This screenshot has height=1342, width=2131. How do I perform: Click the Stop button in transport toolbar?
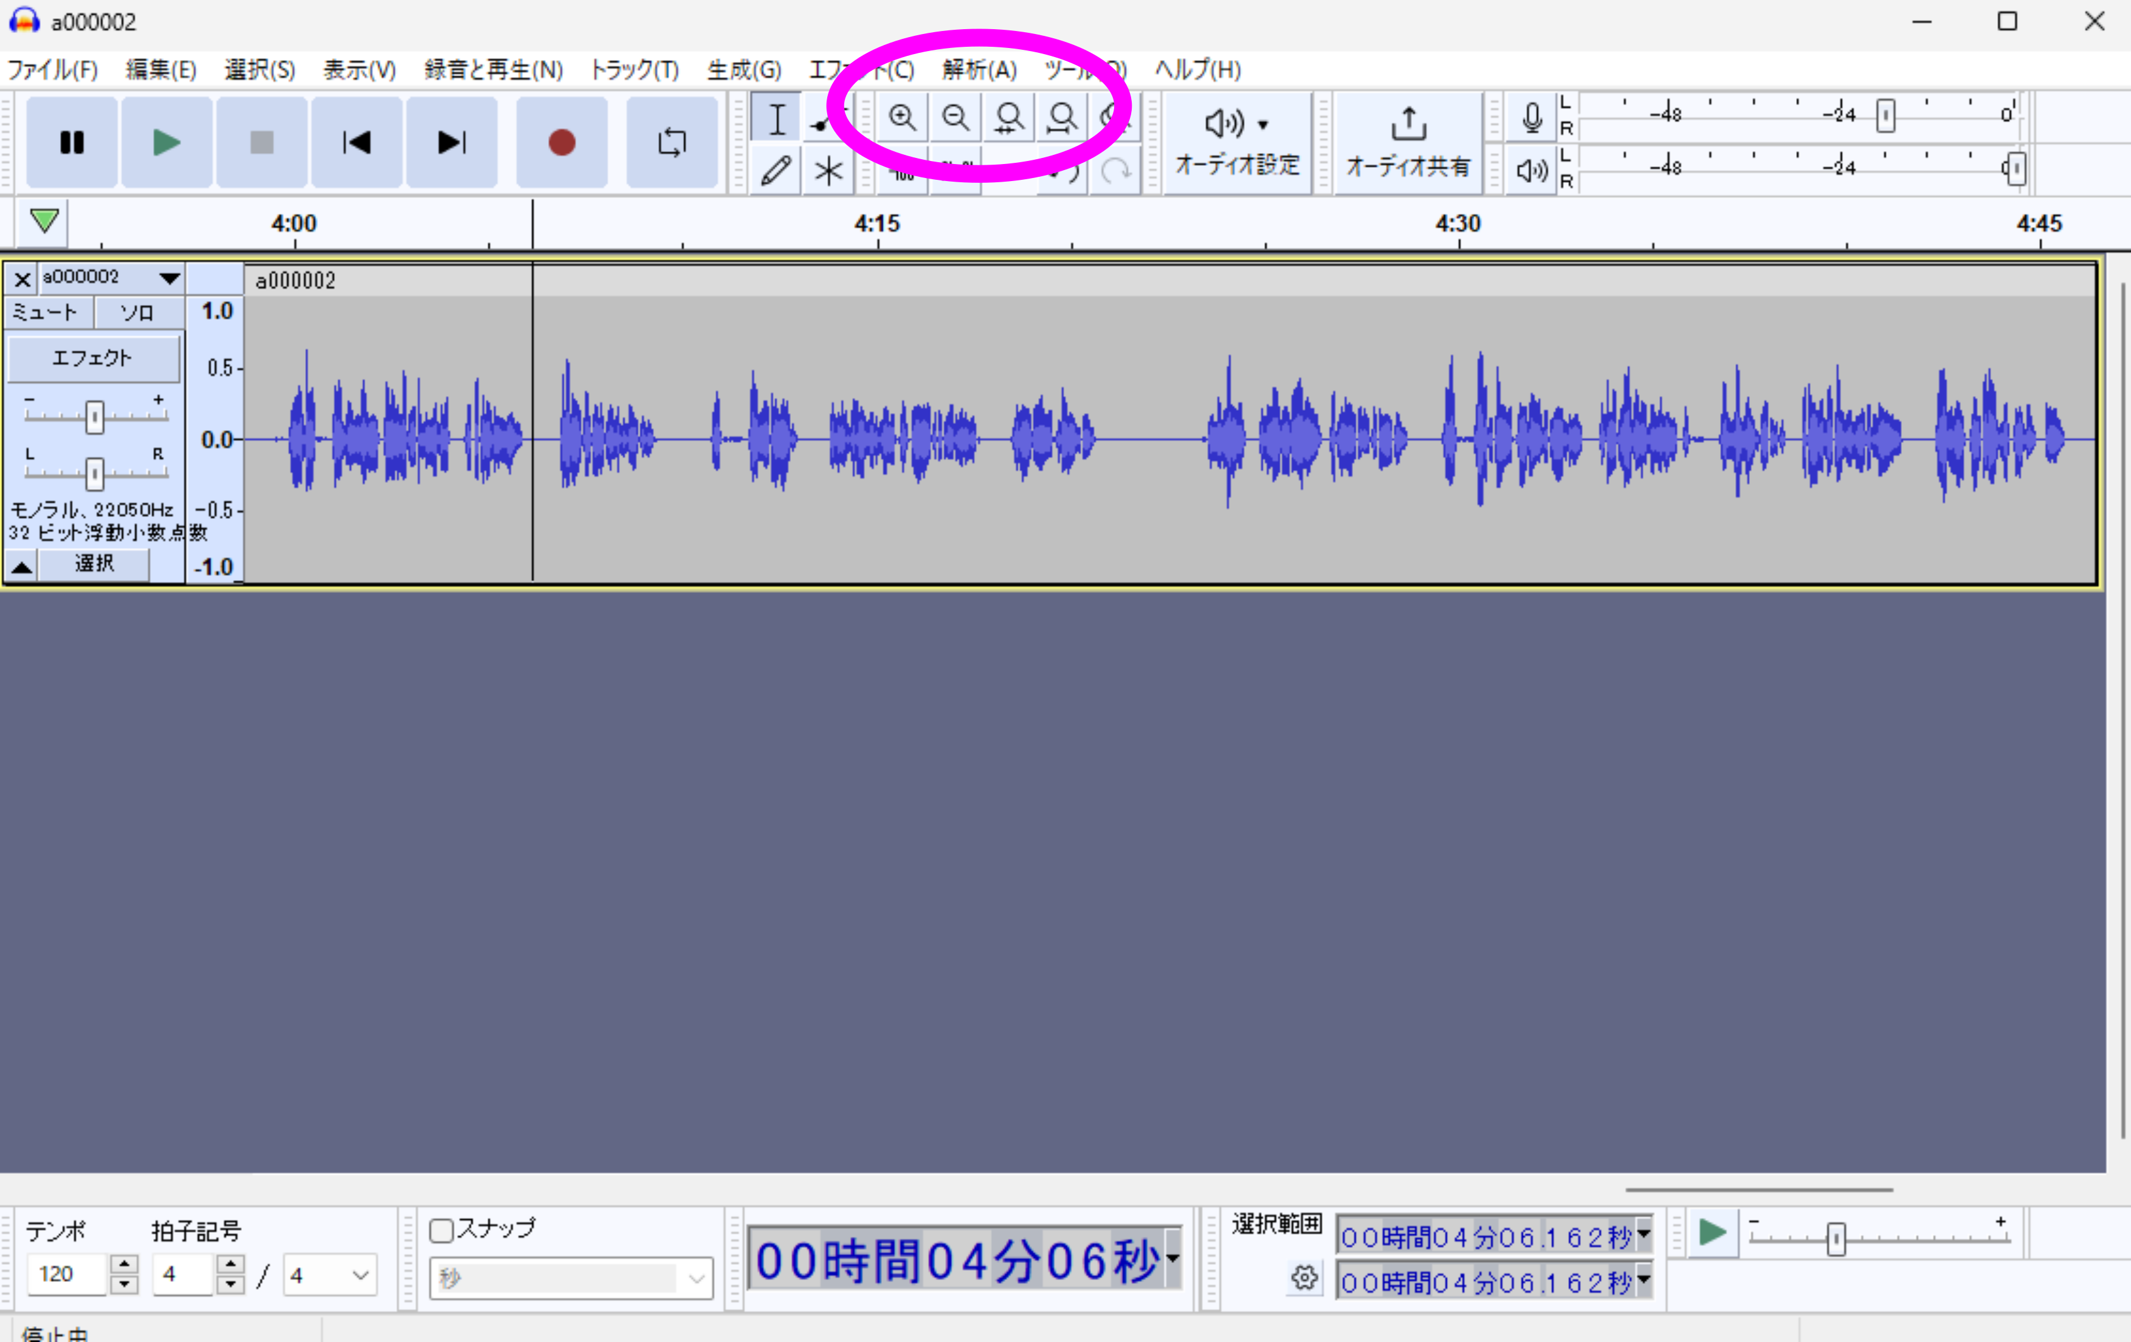[x=261, y=142]
